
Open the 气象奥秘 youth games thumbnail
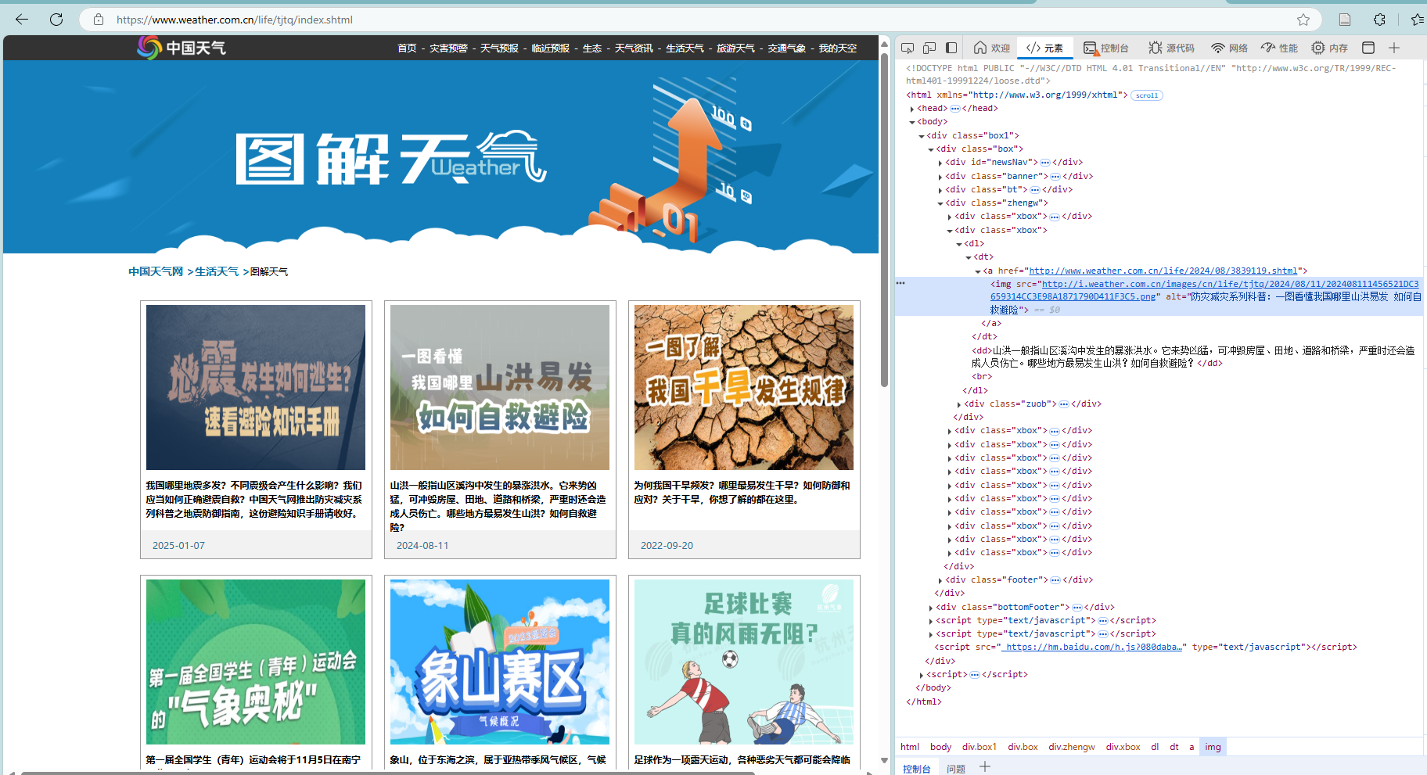pyautogui.click(x=256, y=662)
